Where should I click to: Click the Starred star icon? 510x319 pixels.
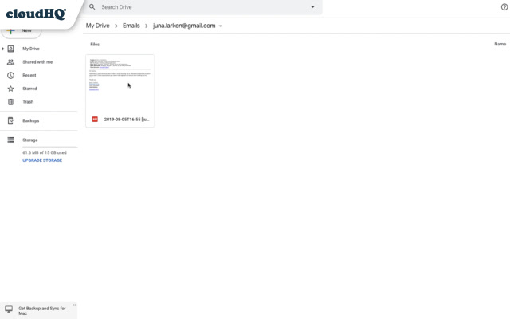(x=10, y=89)
